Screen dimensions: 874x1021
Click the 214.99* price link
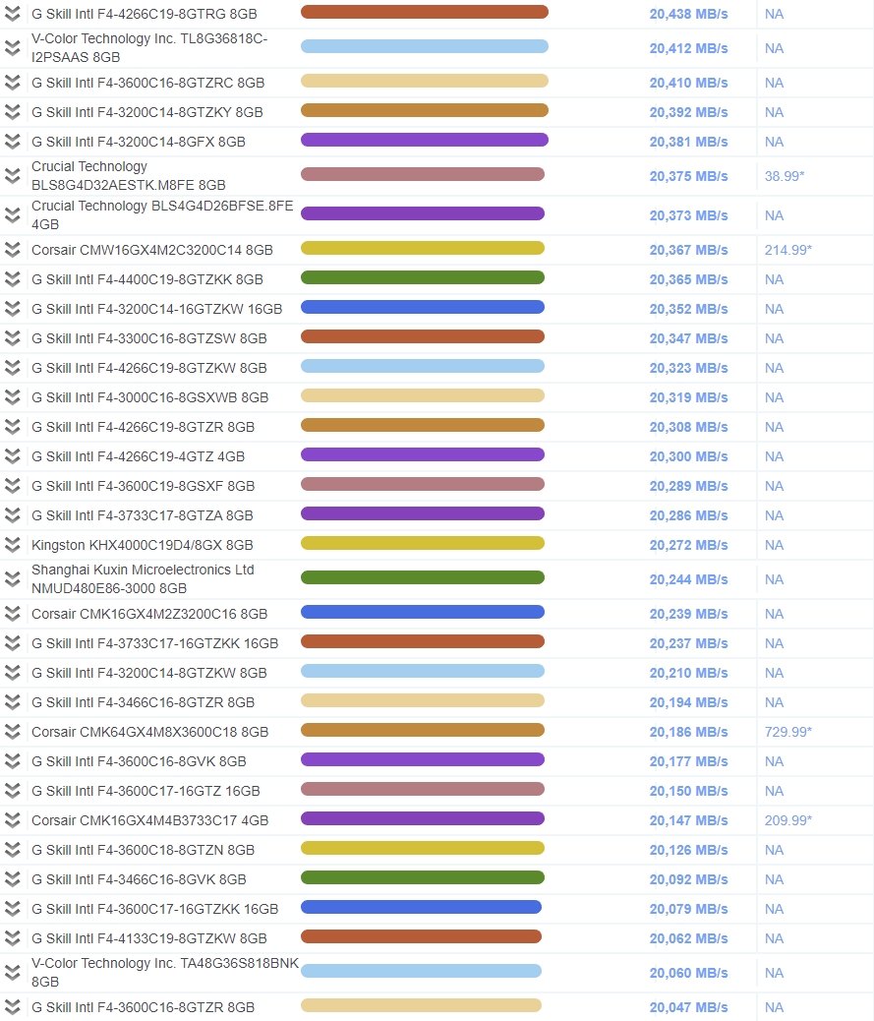(x=788, y=250)
